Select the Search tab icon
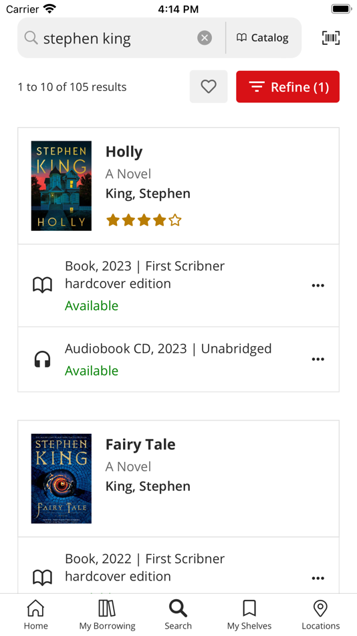This screenshot has height=636, width=357. (x=178, y=615)
